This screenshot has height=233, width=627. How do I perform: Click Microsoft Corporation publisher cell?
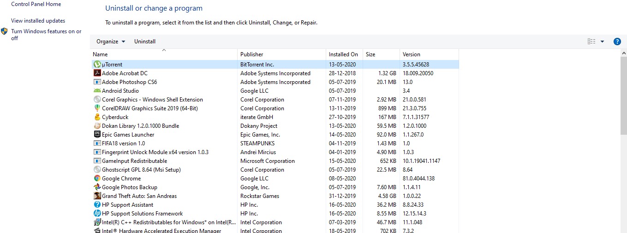tap(268, 161)
